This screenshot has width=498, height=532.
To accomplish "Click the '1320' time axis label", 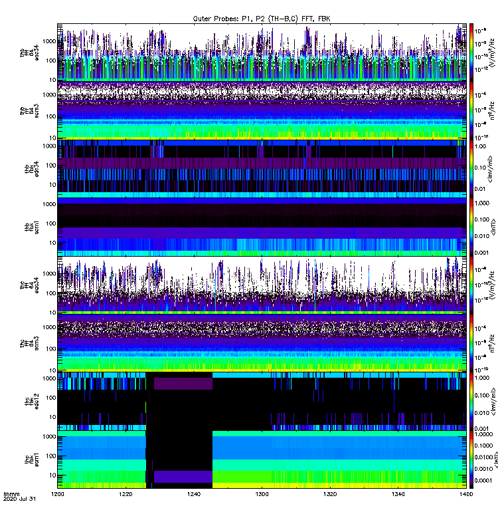I will coord(330,494).
